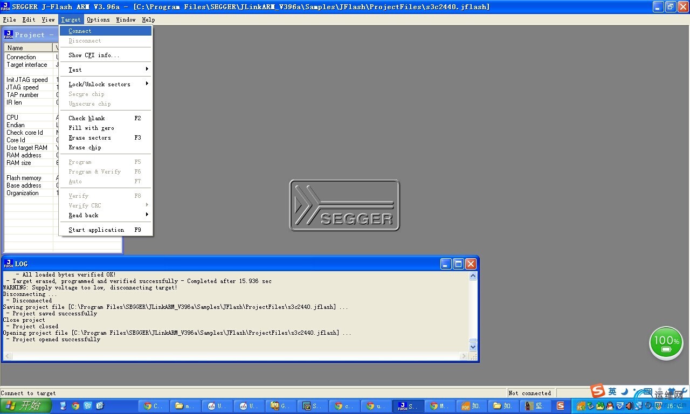
Task: Click LOG vertical scrollbar up arrow
Action: click(473, 276)
